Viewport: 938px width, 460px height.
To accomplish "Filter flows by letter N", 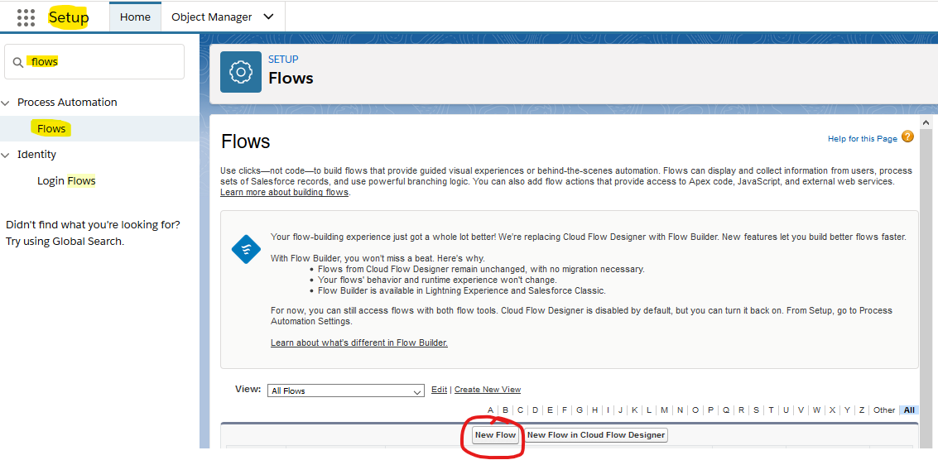I will [x=681, y=410].
